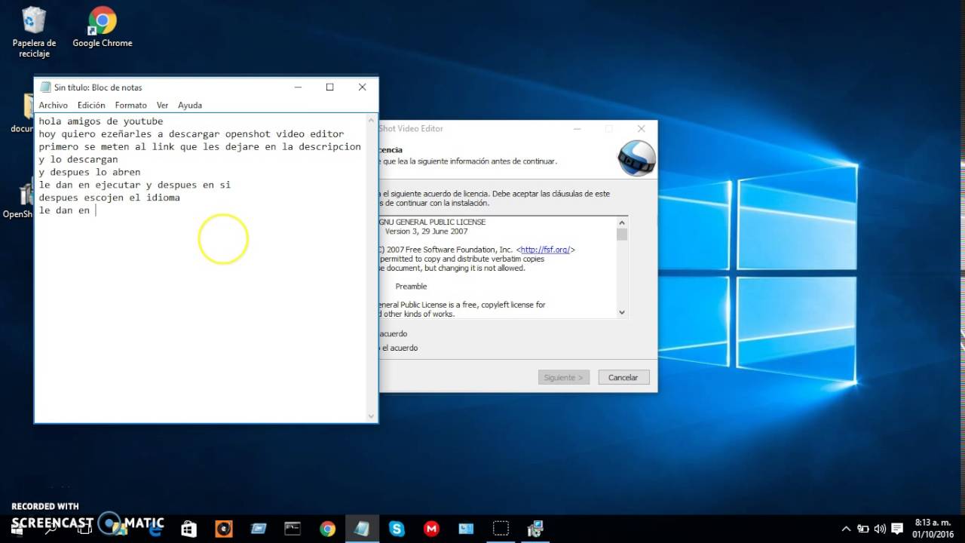
Task: Open the Edición menu in Bloc de notas
Action: coord(91,105)
